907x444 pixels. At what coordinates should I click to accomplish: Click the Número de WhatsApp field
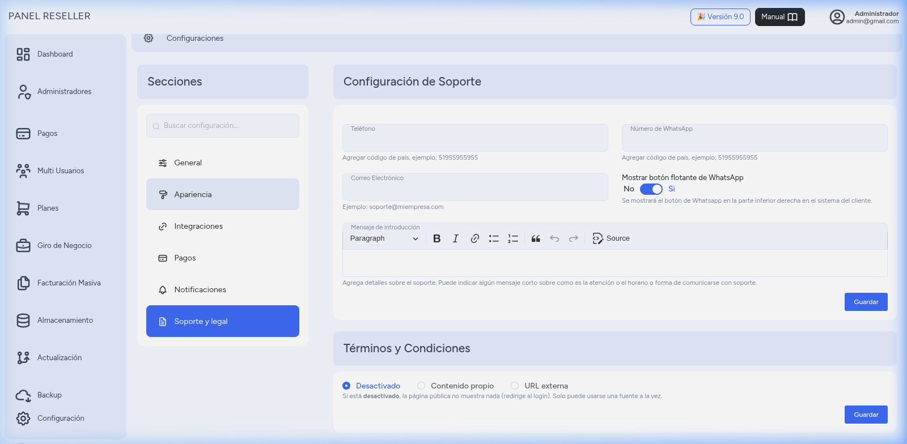pyautogui.click(x=755, y=138)
